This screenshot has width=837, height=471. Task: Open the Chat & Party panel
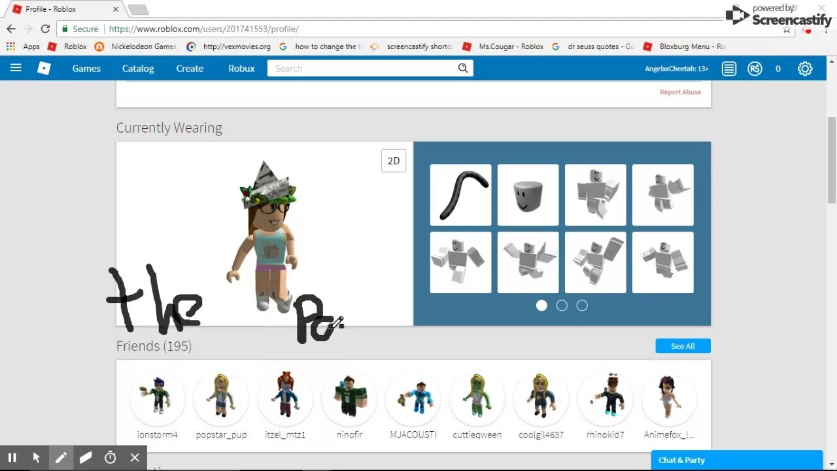click(737, 461)
